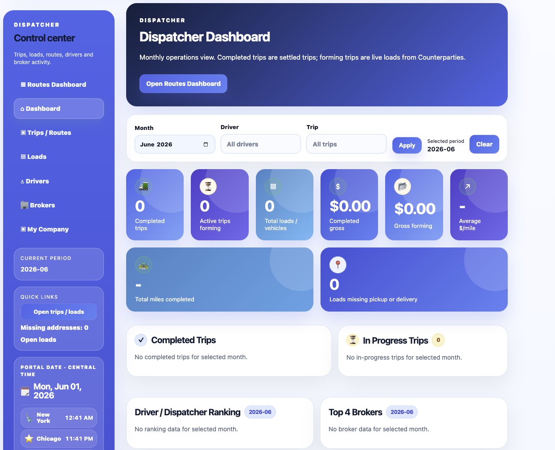Open the Loads sidebar page
The width and height of the screenshot is (555, 450).
[59, 157]
